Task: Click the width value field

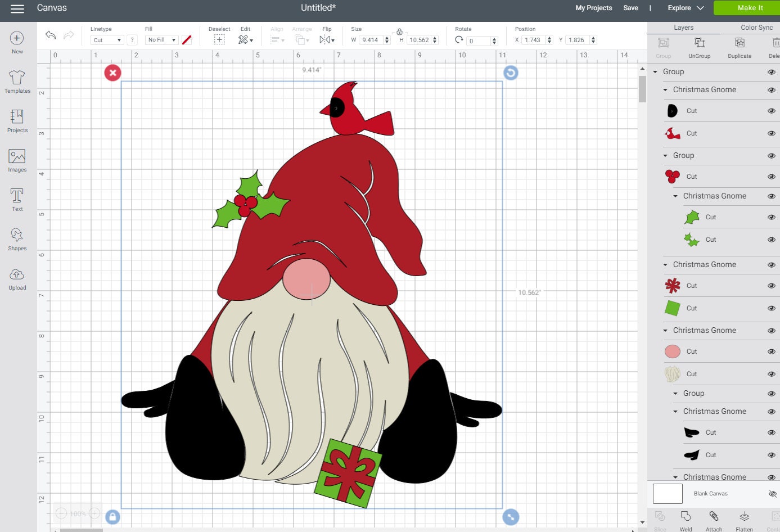Action: [371, 40]
